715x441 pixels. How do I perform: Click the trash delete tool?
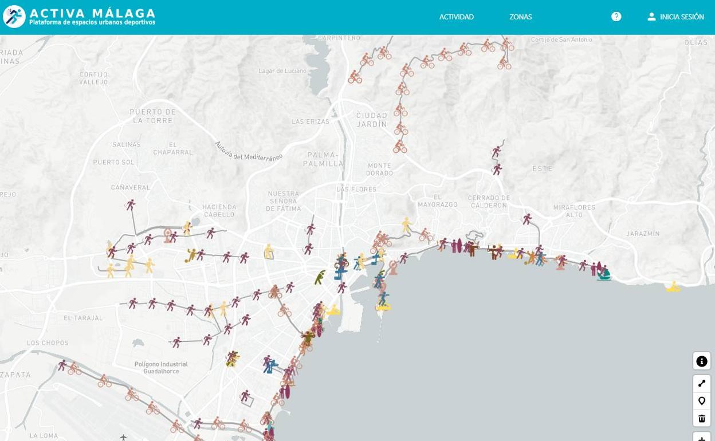click(701, 419)
